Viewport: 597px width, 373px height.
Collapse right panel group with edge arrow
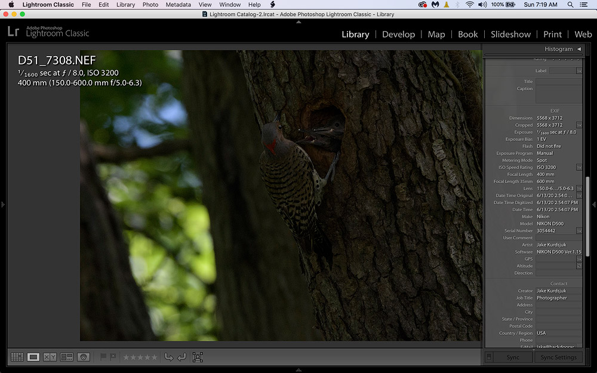593,205
